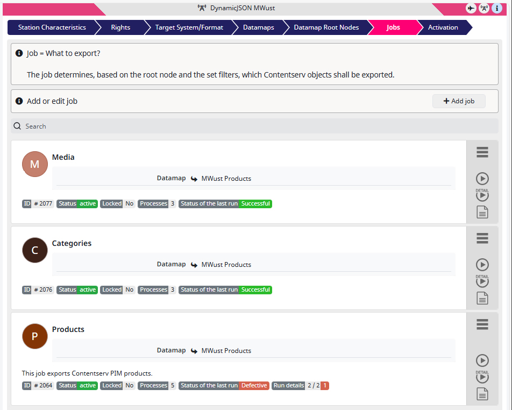
Task: Click info icon next to 'Add or edit job'
Action: pos(19,101)
